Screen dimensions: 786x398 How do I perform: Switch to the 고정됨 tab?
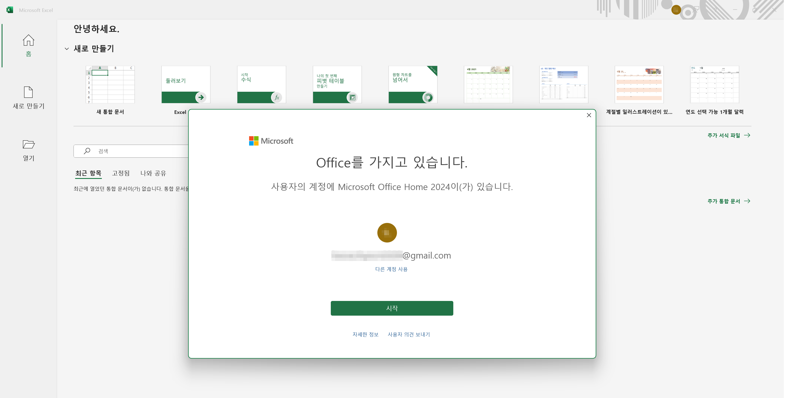click(x=121, y=173)
